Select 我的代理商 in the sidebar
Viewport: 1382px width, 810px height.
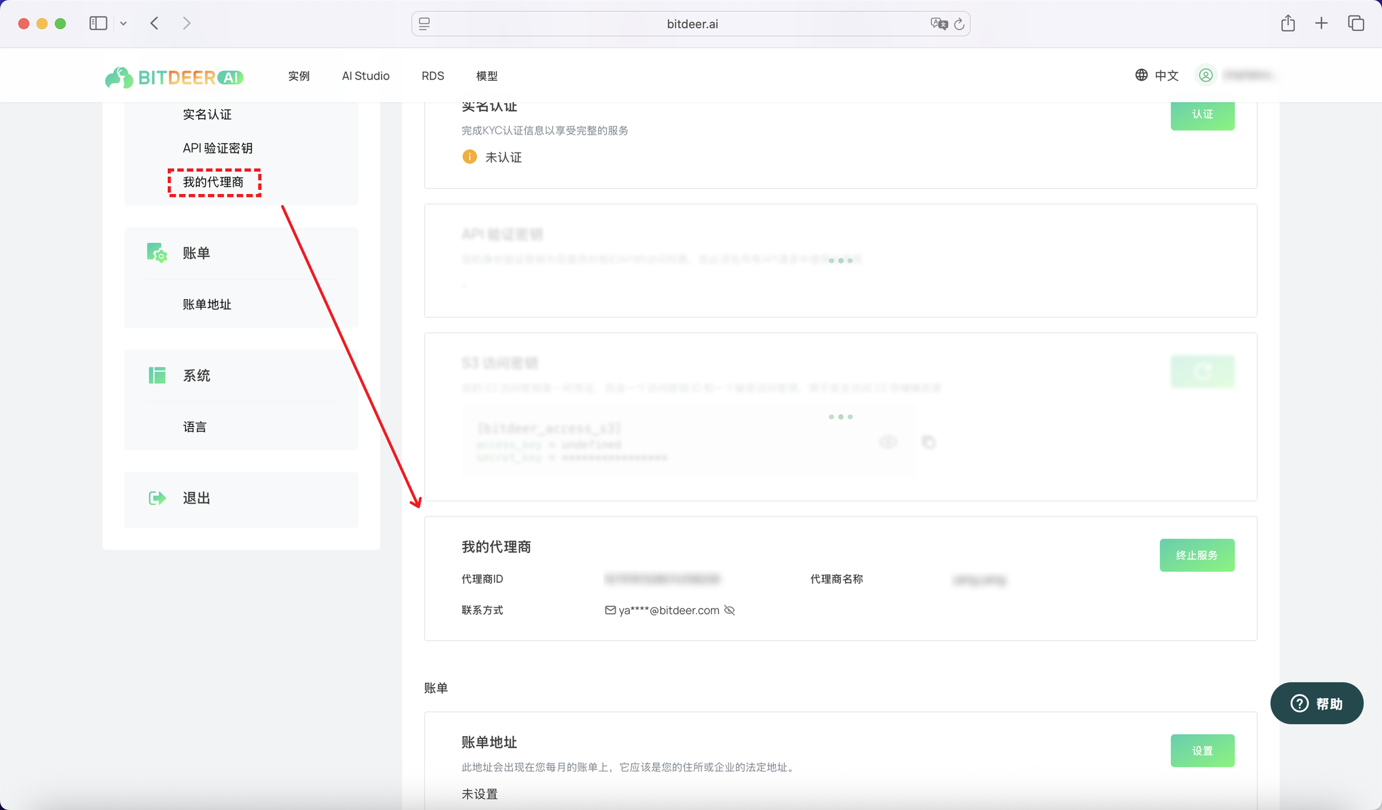[214, 182]
